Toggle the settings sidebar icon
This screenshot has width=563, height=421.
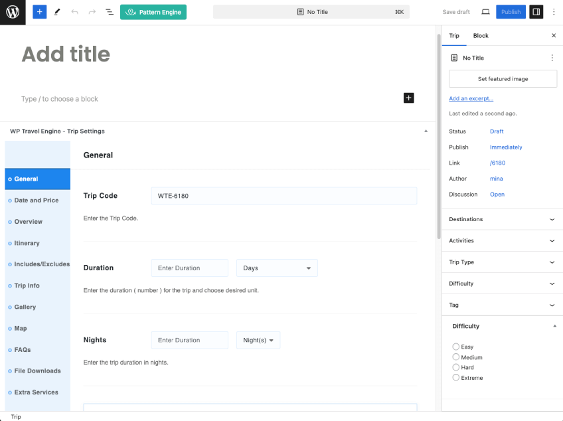[x=536, y=12]
